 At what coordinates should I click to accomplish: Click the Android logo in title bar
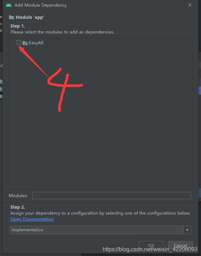click(x=9, y=5)
